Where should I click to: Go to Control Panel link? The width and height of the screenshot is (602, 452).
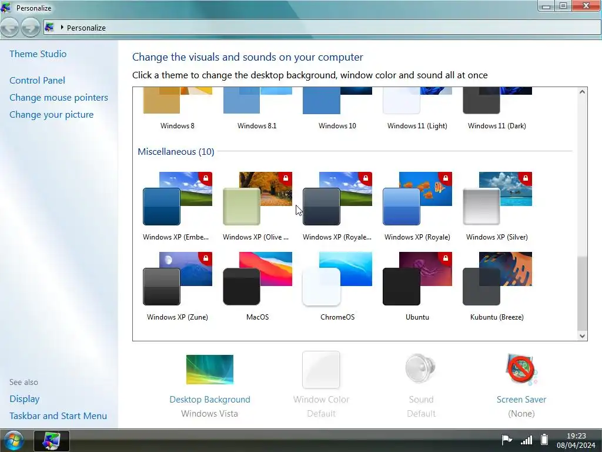pyautogui.click(x=37, y=80)
